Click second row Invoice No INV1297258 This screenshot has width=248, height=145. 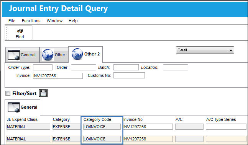click(148, 139)
